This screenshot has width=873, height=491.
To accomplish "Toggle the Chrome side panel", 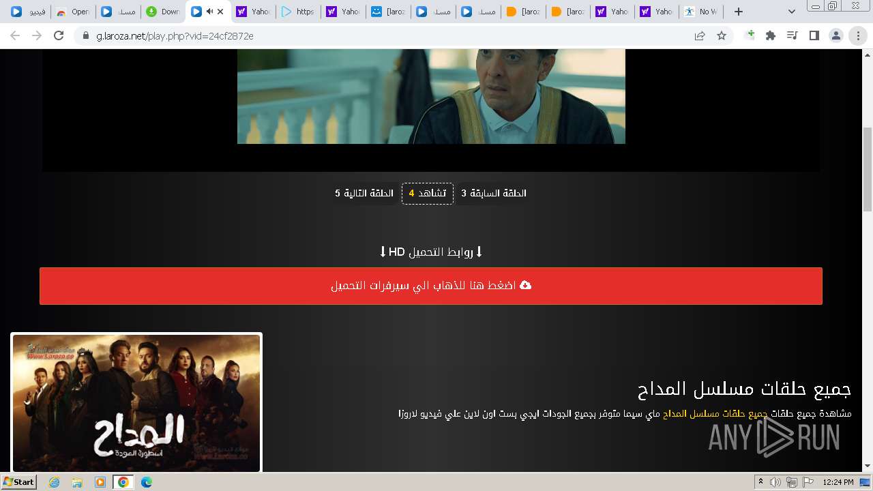I will pos(814,35).
